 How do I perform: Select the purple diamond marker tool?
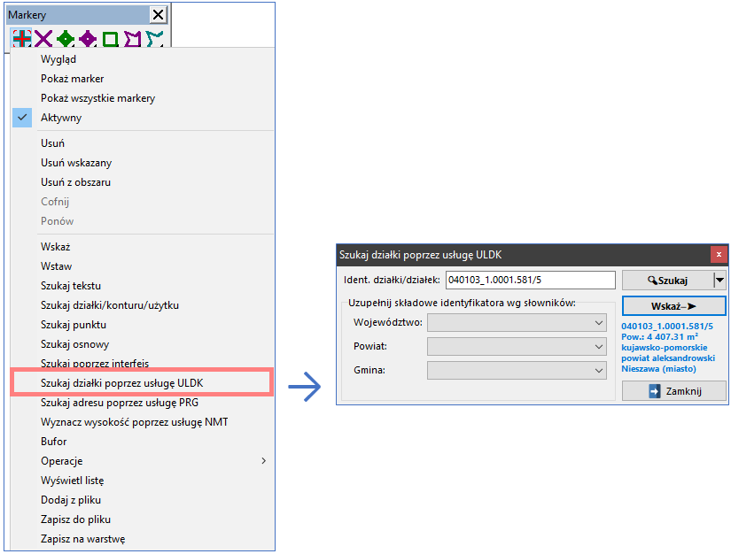coord(88,39)
